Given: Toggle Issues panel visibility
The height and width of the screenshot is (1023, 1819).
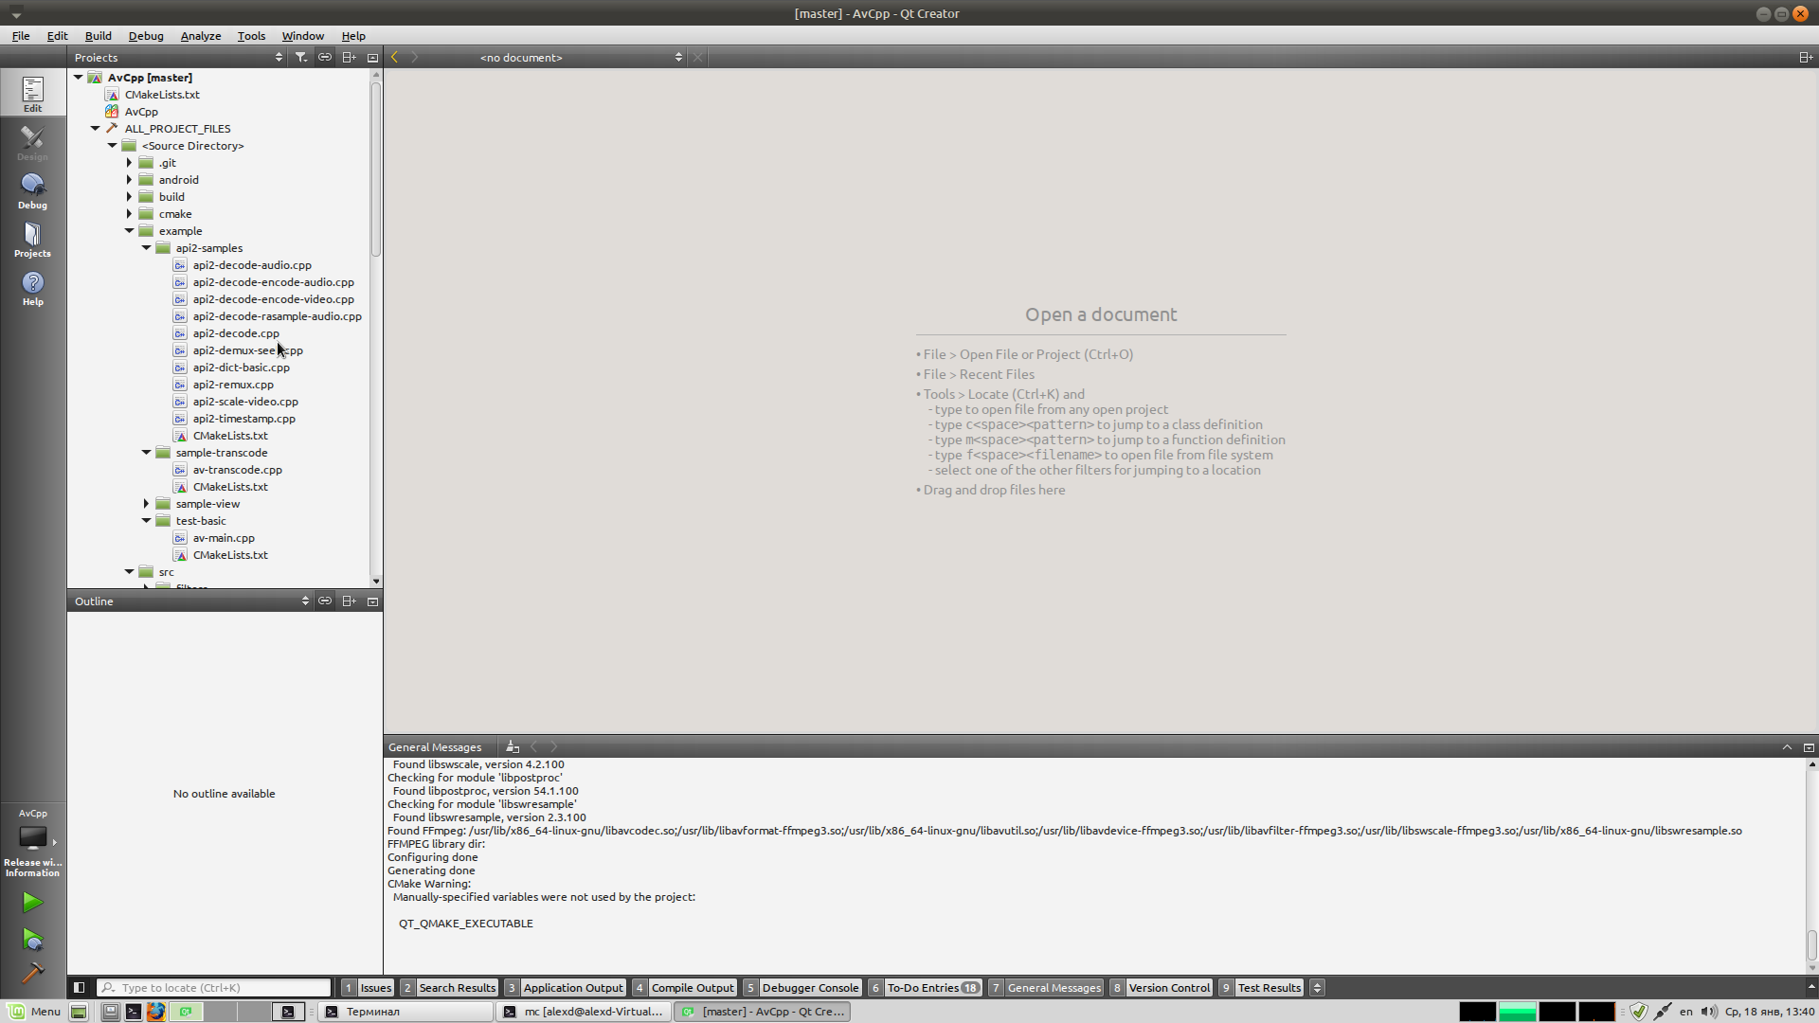Looking at the screenshot, I should tap(375, 987).
